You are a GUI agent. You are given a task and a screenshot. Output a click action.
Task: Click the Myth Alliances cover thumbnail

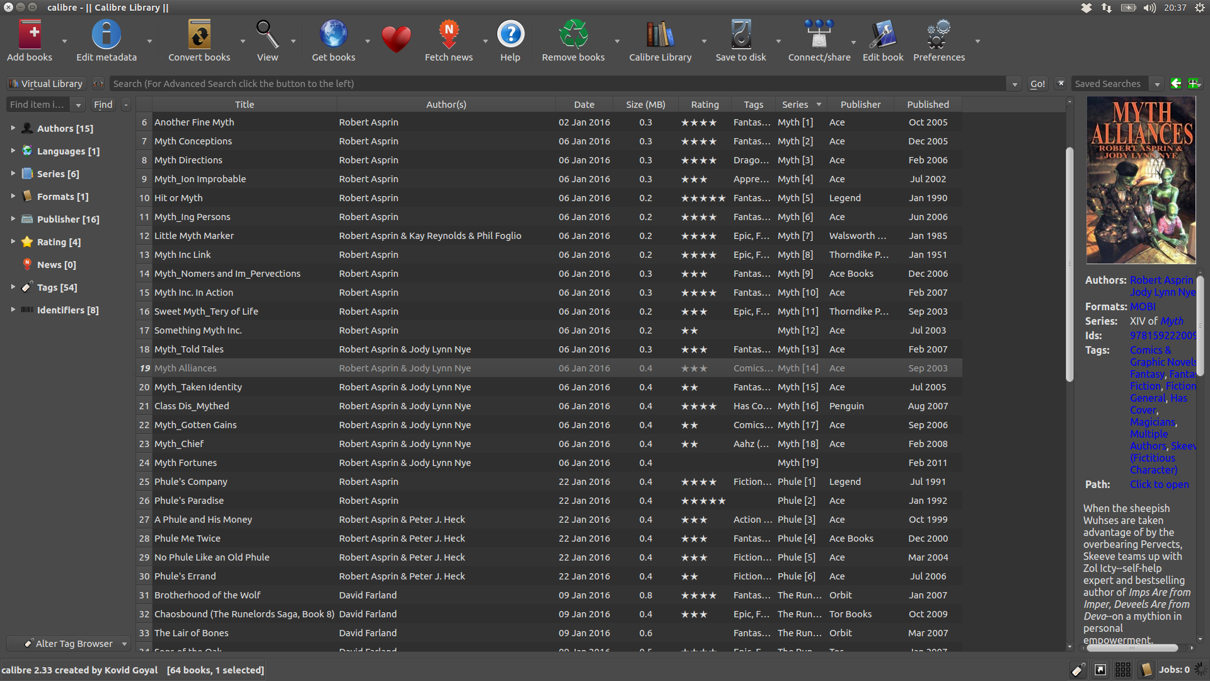(1141, 180)
